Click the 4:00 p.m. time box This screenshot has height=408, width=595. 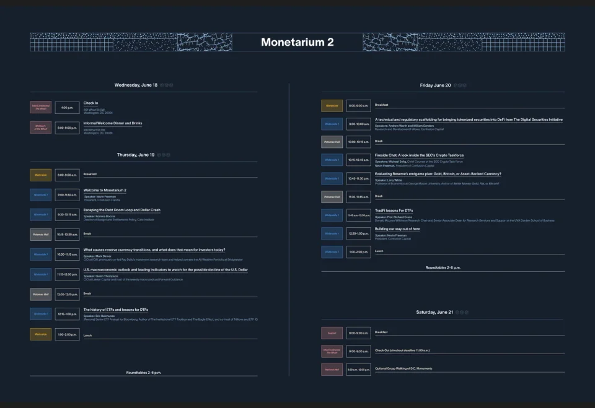(x=67, y=108)
